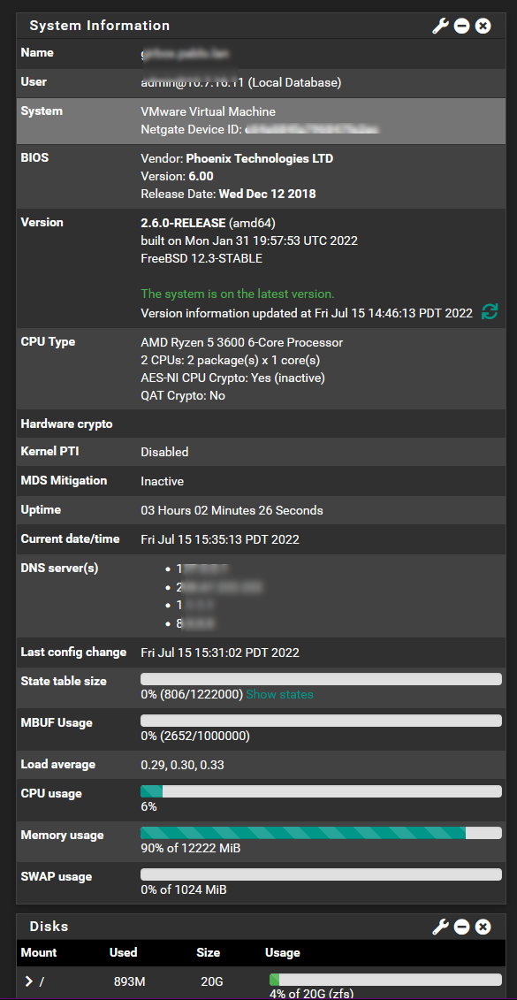Click the Disks panel heading
The height and width of the screenshot is (1000, 517).
49,926
